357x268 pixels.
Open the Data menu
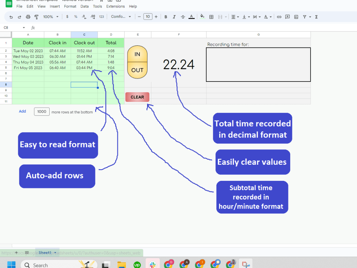point(85,6)
